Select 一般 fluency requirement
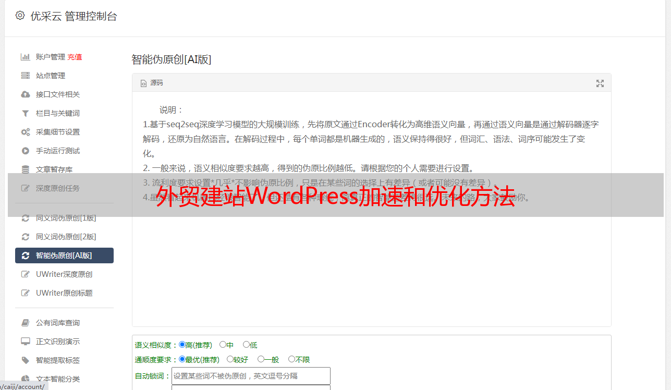 pos(261,359)
